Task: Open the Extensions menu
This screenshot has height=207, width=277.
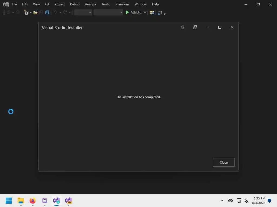Action: [x=122, y=4]
